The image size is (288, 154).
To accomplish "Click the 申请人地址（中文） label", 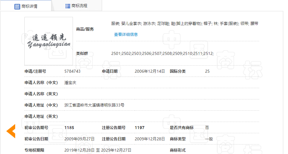I will pos(41,105).
